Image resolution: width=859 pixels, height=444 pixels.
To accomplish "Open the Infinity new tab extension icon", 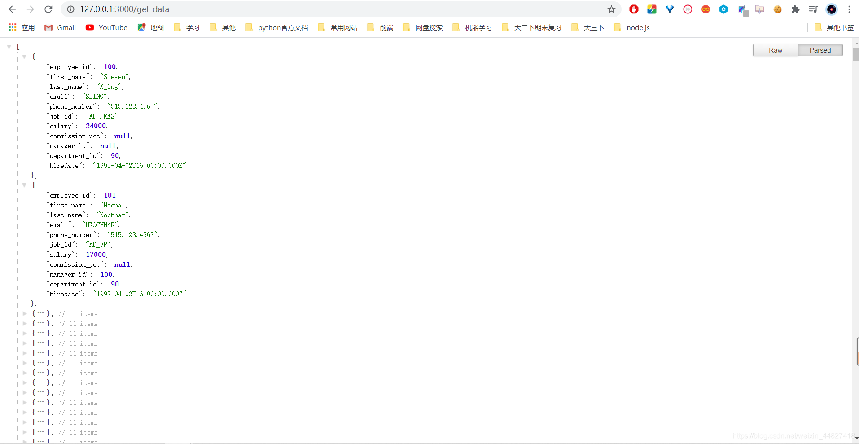I will click(706, 9).
